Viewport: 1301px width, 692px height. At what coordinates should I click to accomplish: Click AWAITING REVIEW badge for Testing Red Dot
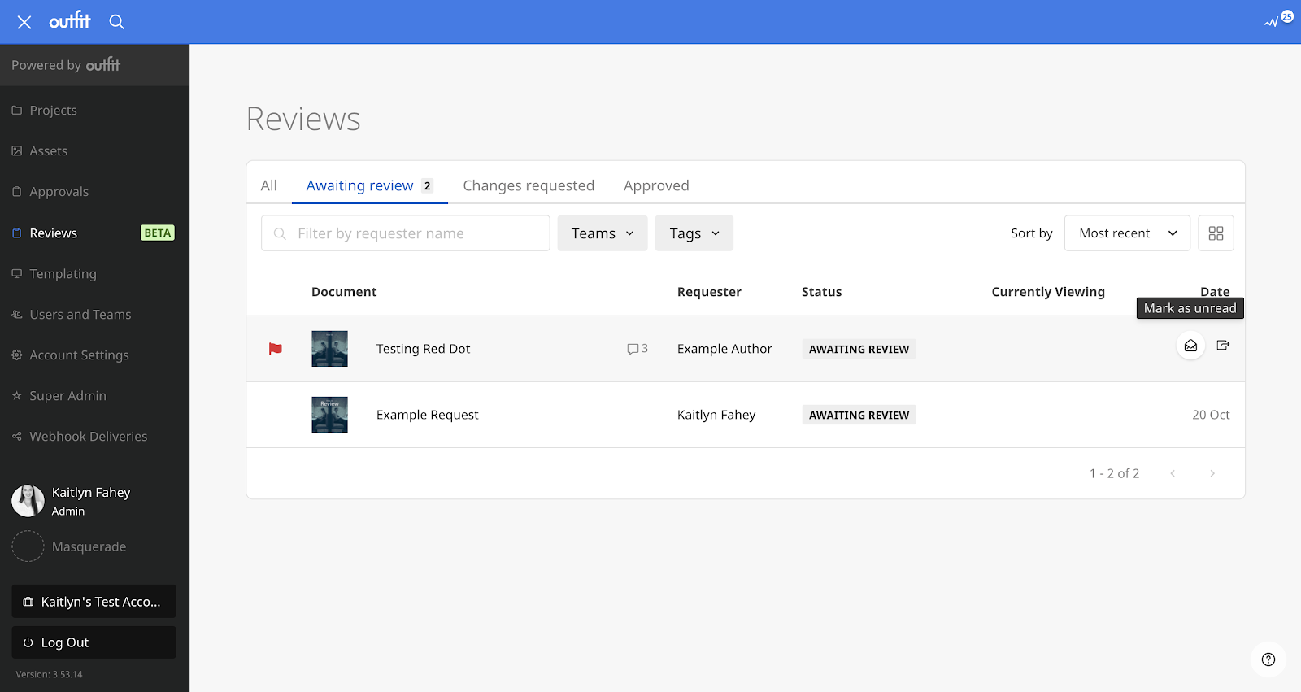pos(859,349)
